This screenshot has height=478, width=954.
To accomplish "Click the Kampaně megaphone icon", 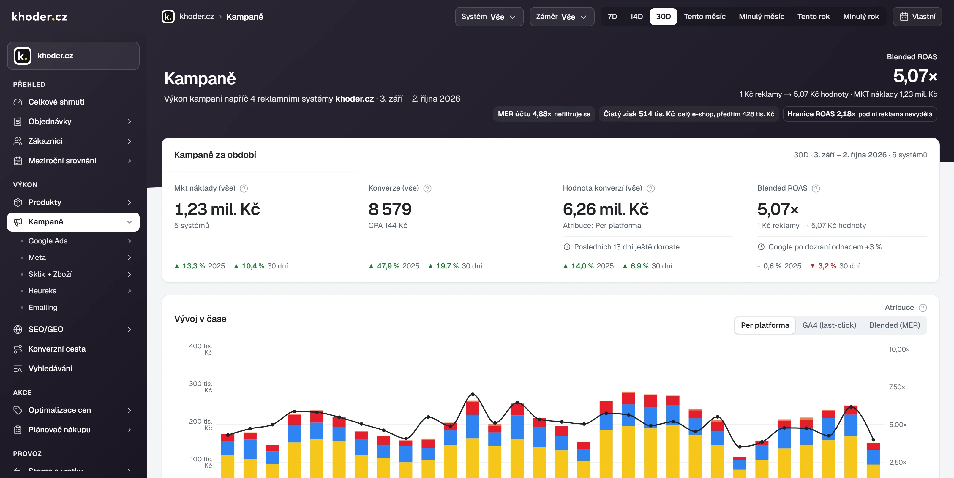I will (x=18, y=222).
